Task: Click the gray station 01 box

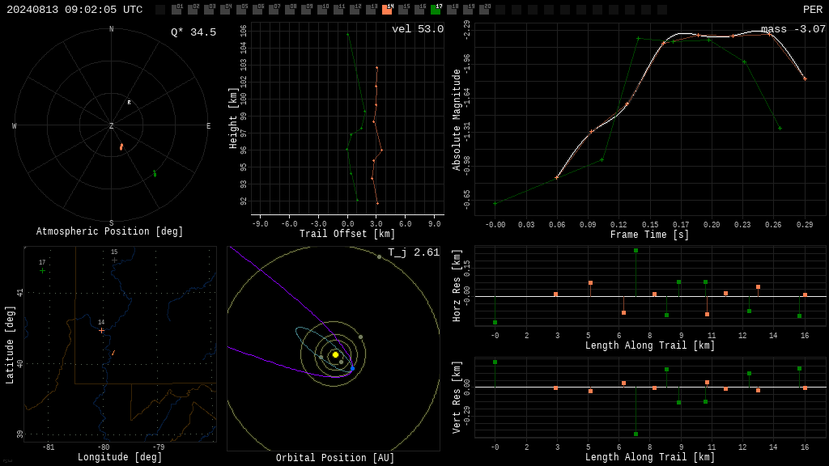Action: 176,10
